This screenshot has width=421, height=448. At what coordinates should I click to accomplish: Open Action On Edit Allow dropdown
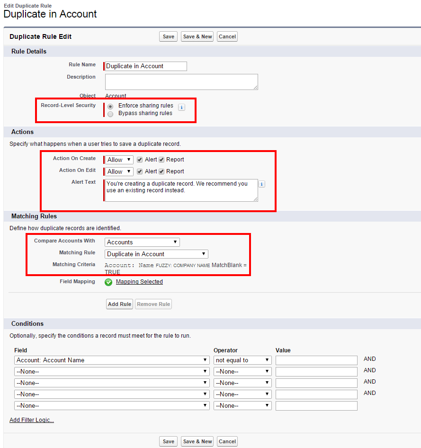(x=119, y=171)
